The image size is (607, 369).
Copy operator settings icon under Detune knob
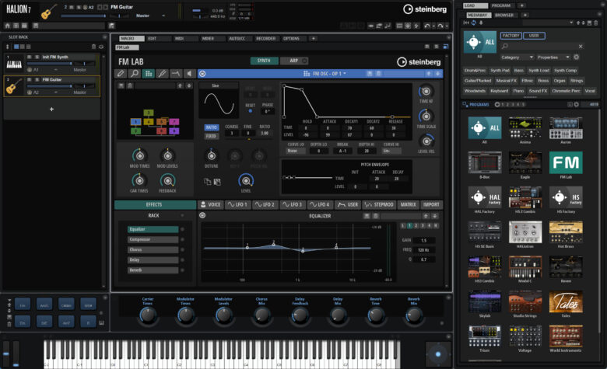(208, 182)
